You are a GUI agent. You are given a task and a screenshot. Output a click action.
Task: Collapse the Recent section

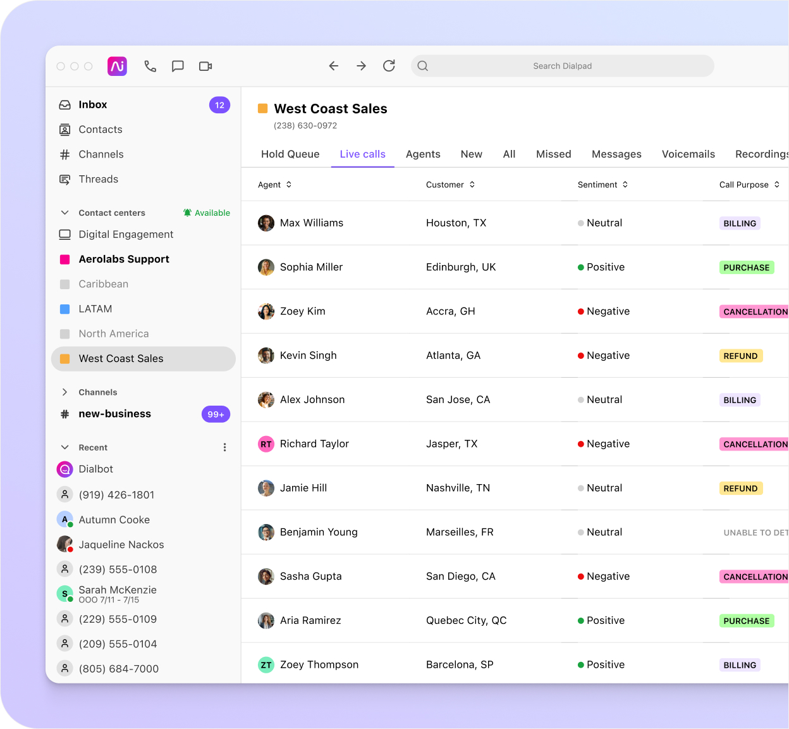(64, 447)
